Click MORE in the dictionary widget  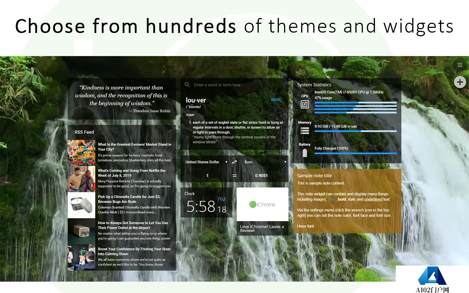(276, 100)
